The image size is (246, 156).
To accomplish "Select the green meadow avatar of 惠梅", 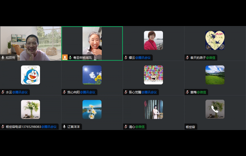I will (x=215, y=75).
